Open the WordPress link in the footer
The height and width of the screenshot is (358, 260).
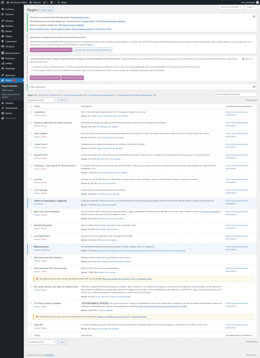click(49, 355)
